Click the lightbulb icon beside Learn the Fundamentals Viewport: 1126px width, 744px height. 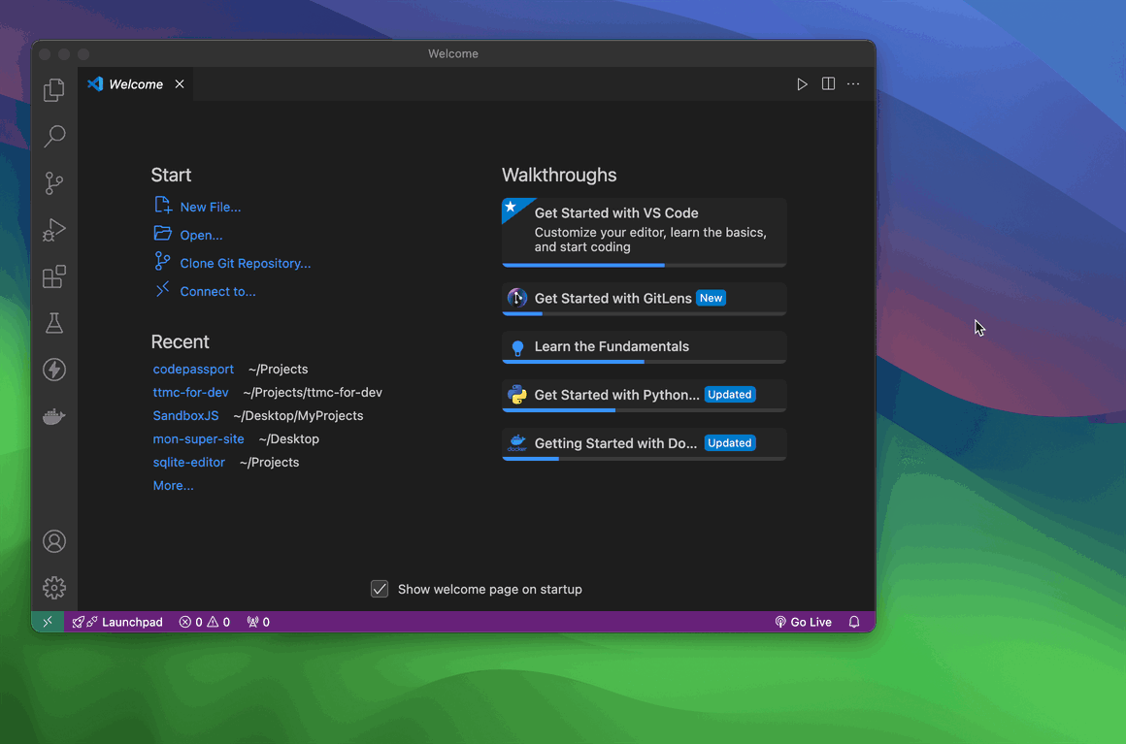point(517,348)
